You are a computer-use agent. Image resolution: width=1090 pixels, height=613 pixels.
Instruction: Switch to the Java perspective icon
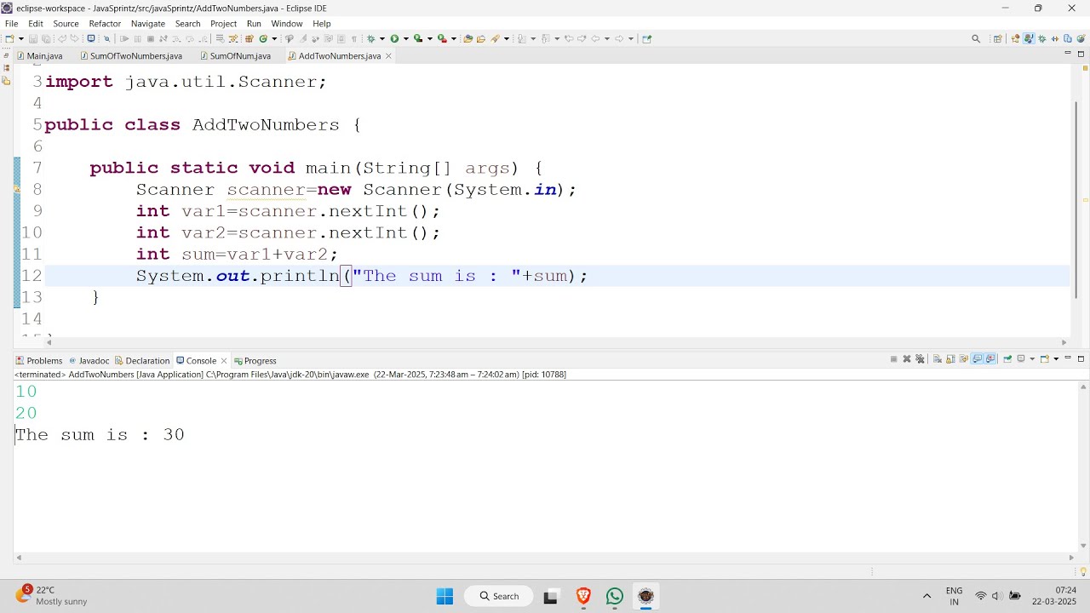(x=1029, y=38)
